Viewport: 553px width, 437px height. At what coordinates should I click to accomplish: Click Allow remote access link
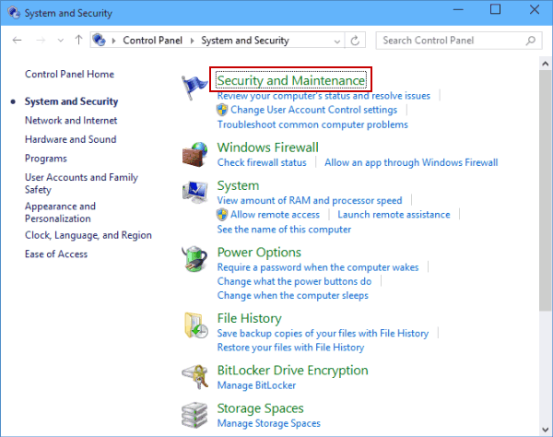pos(275,215)
